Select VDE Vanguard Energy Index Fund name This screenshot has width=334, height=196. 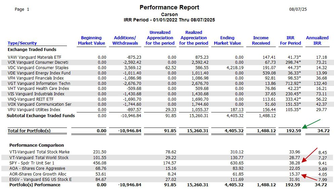tap(39, 73)
